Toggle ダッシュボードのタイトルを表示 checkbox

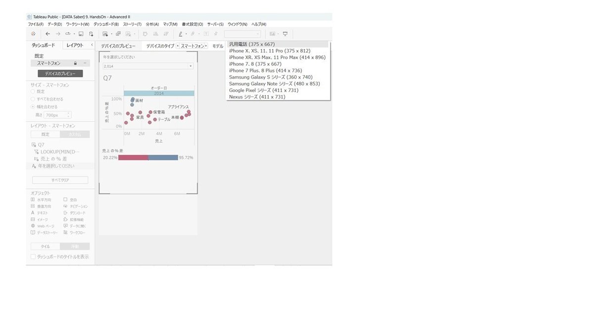pyautogui.click(x=32, y=256)
